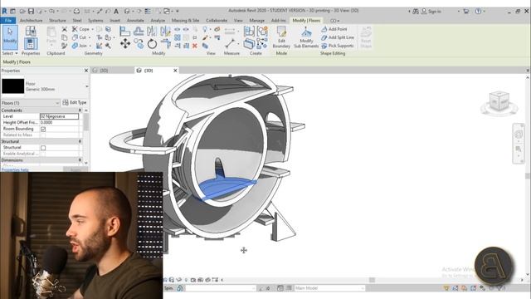This screenshot has width=531, height=299.
Task: Click the Align tool icon
Action: [125, 32]
